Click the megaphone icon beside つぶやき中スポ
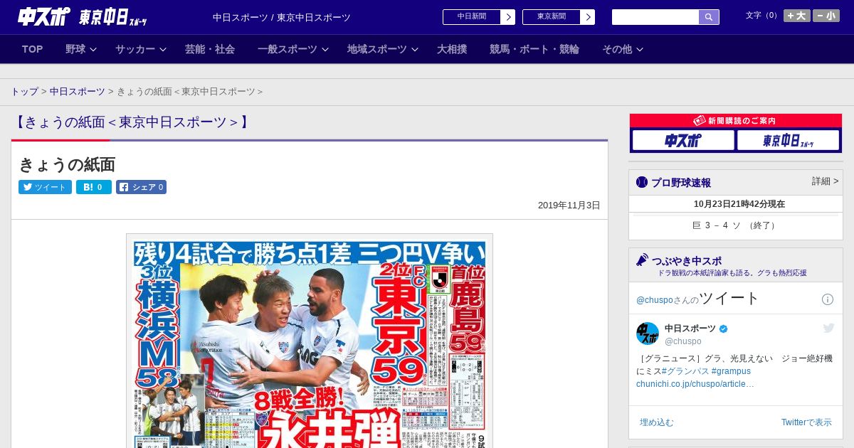The image size is (854, 448). coord(642,260)
